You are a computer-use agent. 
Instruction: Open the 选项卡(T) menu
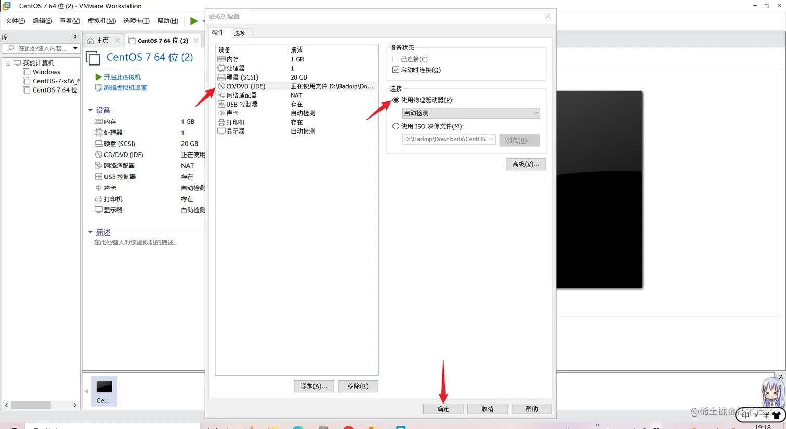point(136,21)
